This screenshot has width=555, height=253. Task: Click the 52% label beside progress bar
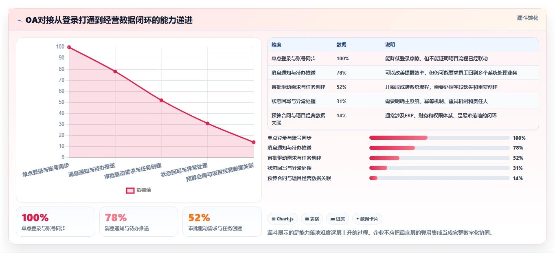[518, 158]
